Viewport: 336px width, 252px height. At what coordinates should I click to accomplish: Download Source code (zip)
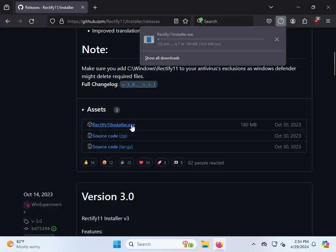pyautogui.click(x=110, y=136)
